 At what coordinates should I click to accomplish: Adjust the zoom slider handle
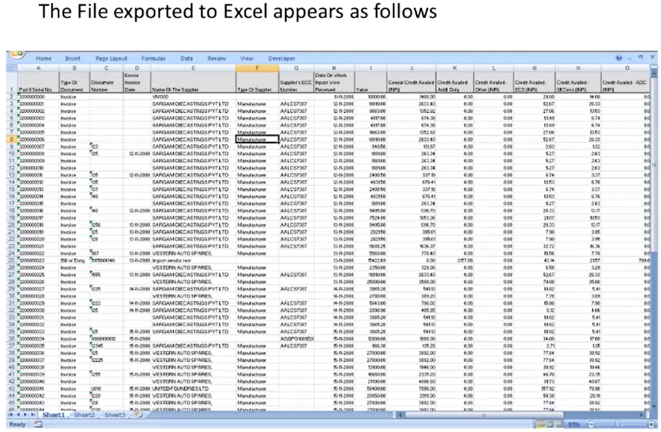point(617,424)
